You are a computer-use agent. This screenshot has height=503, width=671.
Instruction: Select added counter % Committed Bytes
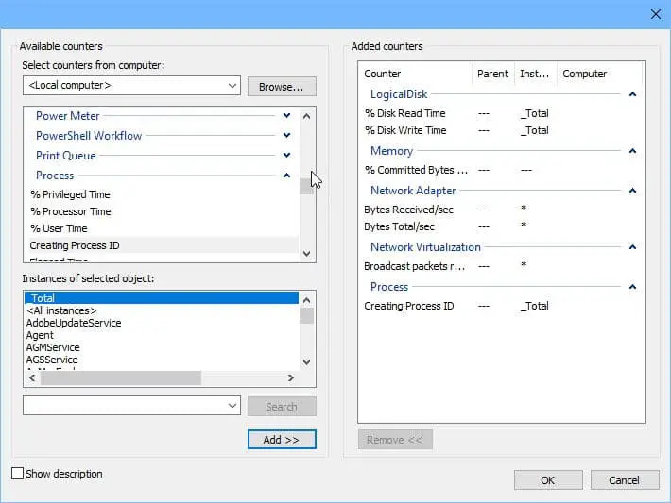click(502, 170)
